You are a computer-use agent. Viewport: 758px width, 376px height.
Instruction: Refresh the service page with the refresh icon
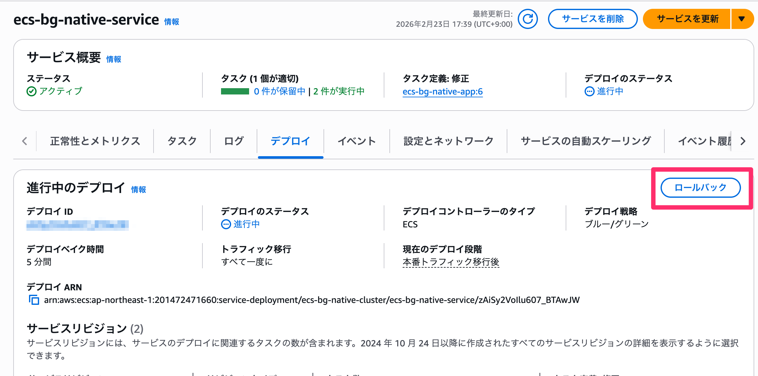coord(528,19)
